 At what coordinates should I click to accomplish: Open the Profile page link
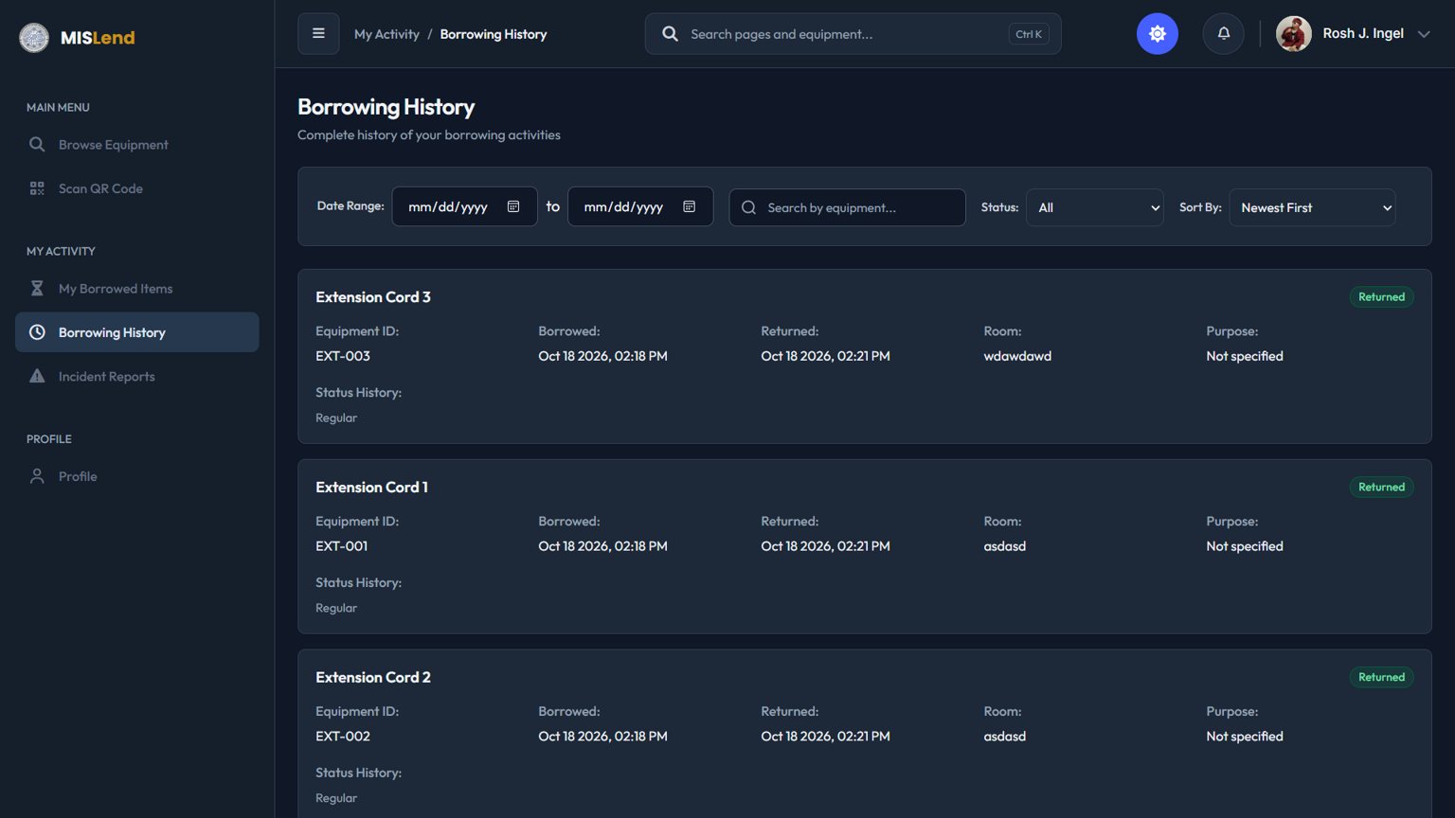(x=137, y=476)
